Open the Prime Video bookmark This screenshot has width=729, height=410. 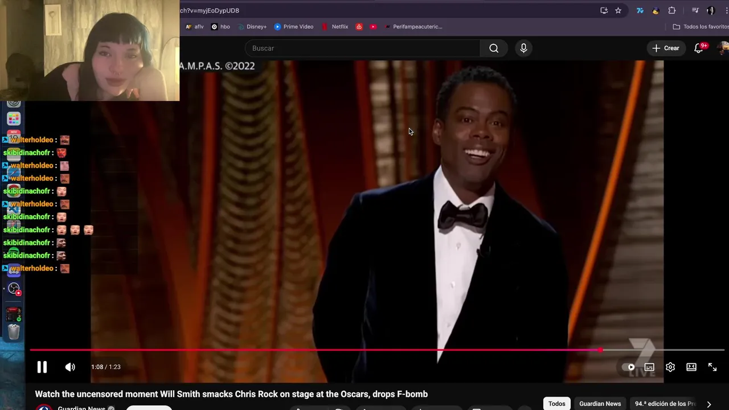[294, 27]
